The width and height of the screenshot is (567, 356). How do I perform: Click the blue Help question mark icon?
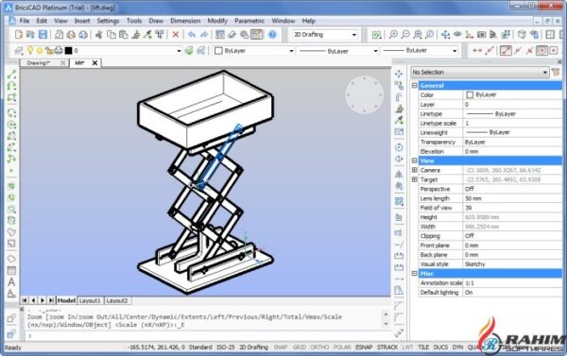(x=272, y=35)
